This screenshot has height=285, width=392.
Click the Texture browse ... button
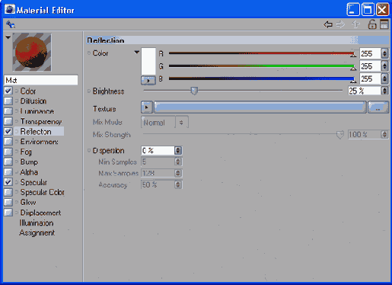pos(378,107)
